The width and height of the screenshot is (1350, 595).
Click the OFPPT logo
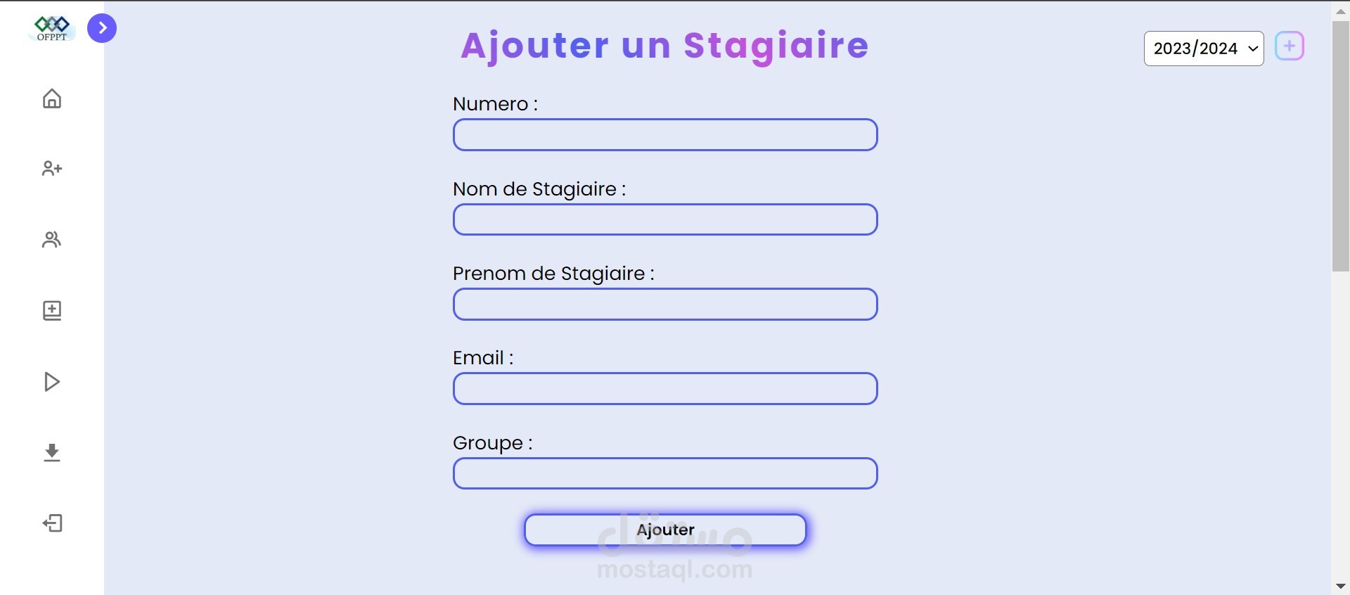(52, 29)
